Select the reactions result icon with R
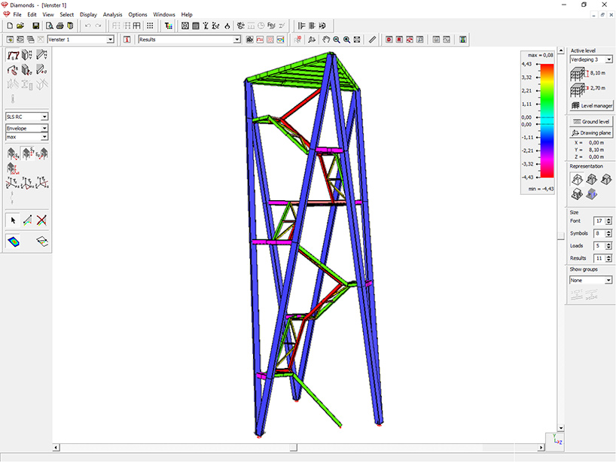 [13, 70]
